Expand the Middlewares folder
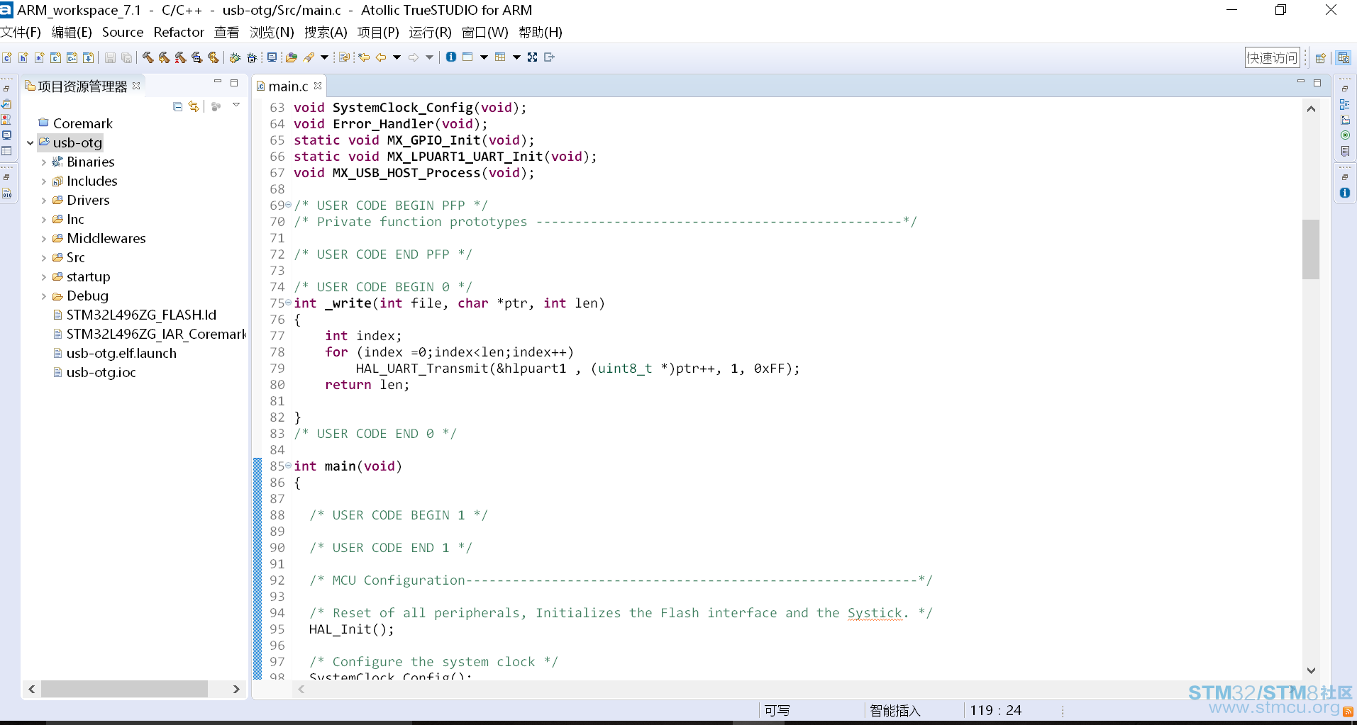The width and height of the screenshot is (1357, 725). (44, 239)
